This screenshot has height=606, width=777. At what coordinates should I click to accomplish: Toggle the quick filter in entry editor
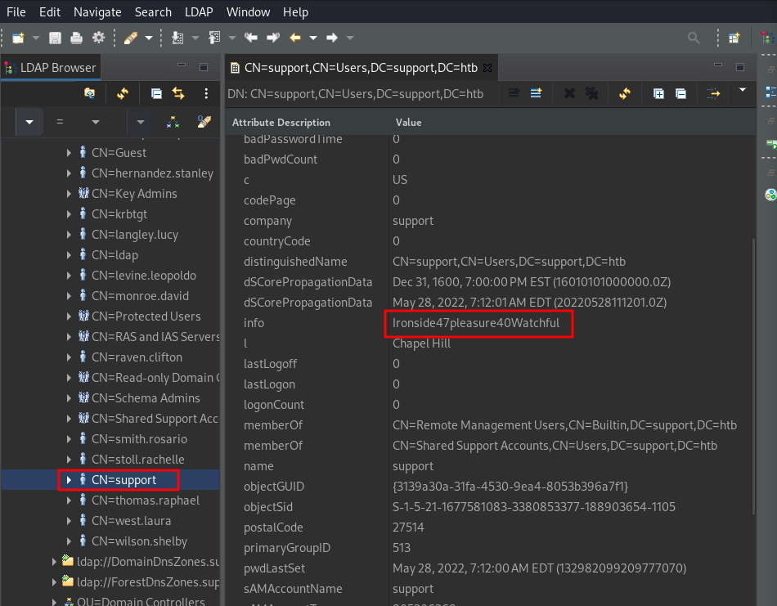pos(714,93)
